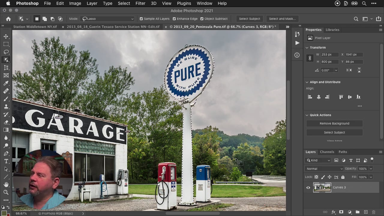This screenshot has height=216, width=384.
Task: Collapse the Align and Distribute section
Action: 307,82
